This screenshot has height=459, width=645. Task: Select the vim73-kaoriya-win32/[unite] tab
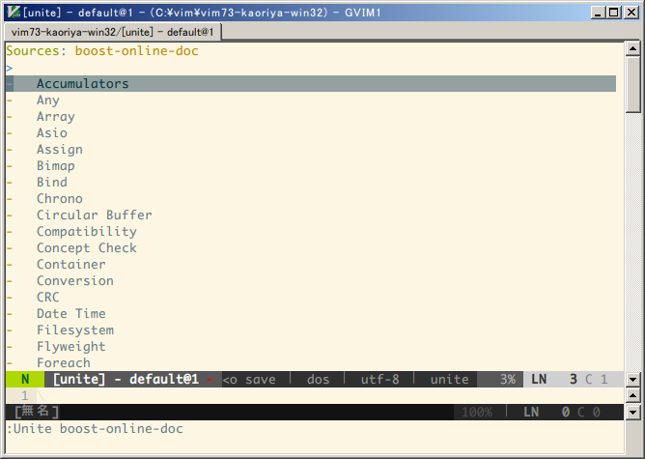pyautogui.click(x=112, y=32)
